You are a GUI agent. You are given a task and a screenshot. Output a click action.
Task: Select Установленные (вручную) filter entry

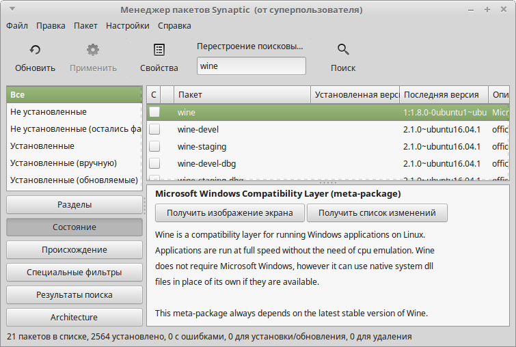coord(74,163)
